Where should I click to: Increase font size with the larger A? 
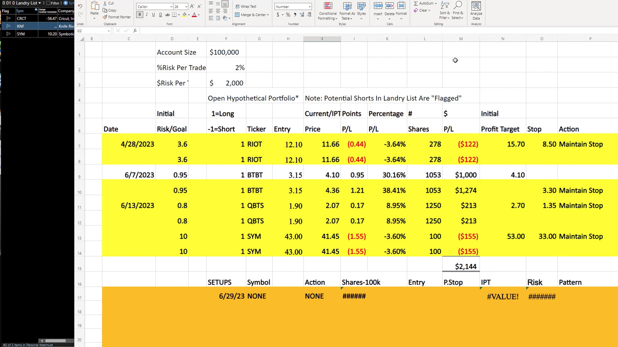point(192,6)
